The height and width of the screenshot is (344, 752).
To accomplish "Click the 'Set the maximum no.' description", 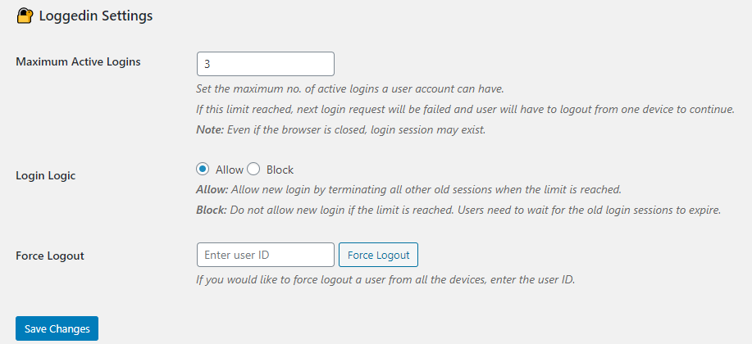I will pos(350,89).
